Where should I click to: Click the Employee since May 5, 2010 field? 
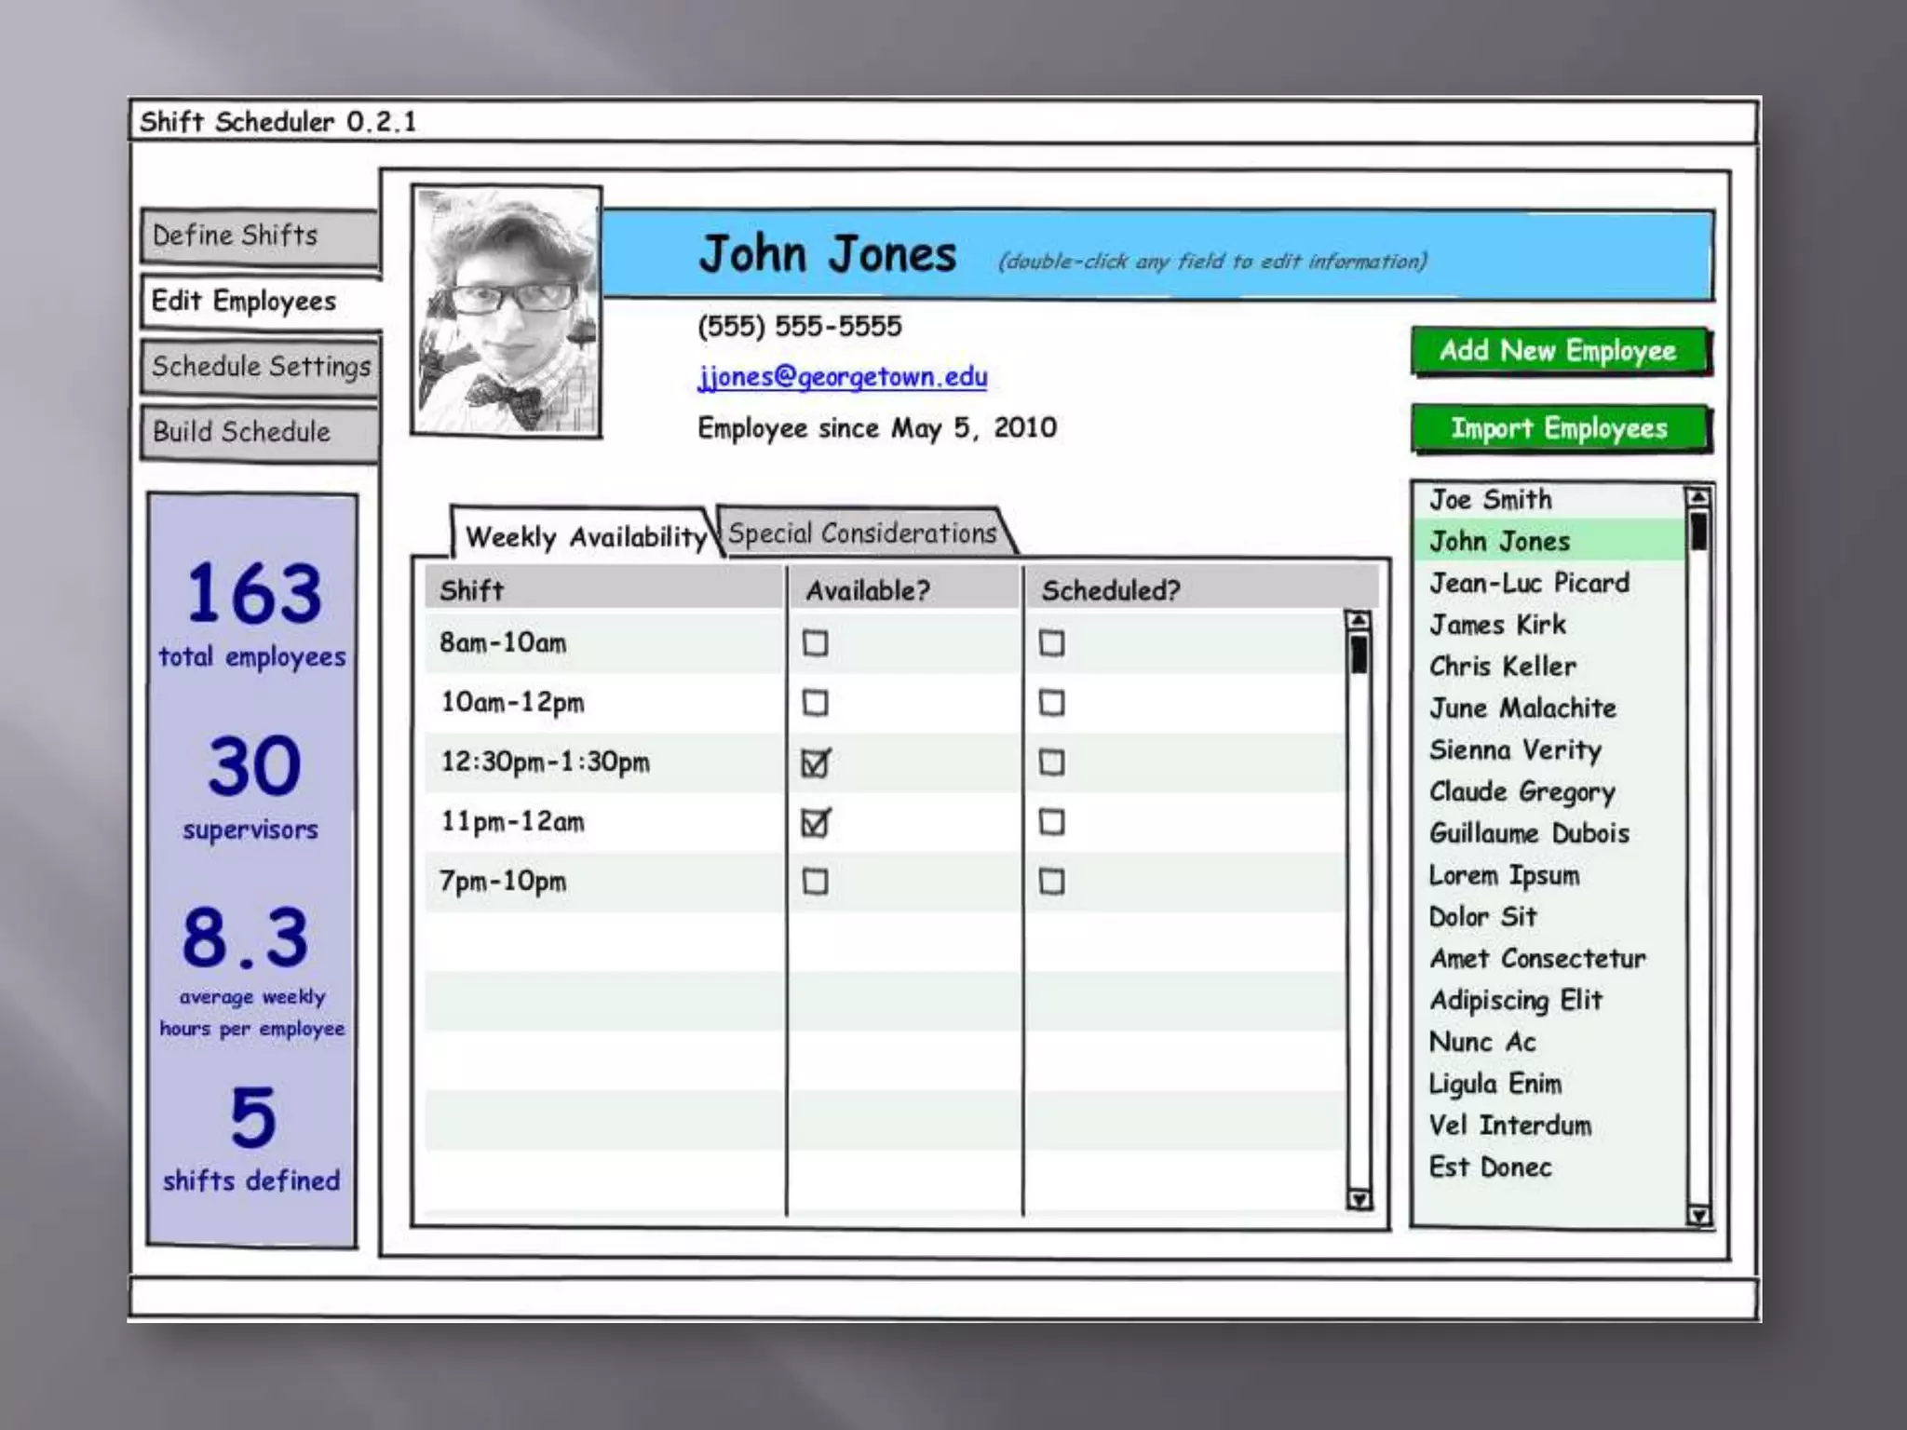point(877,428)
